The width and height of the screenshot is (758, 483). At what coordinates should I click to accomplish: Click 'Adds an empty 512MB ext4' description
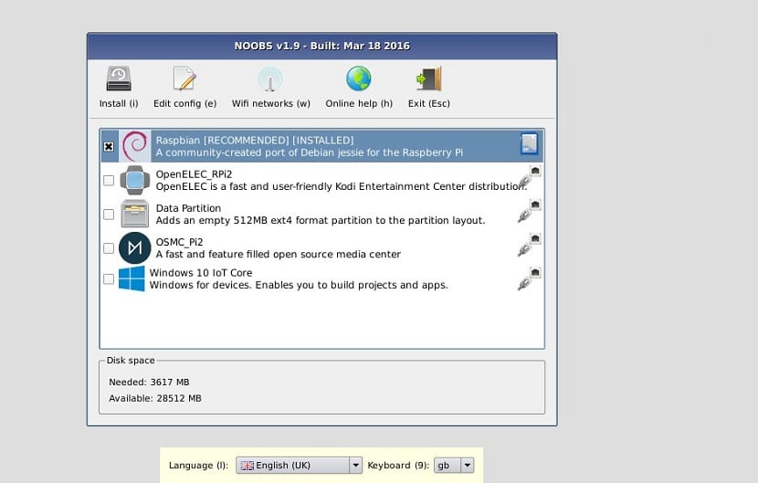[x=320, y=220]
